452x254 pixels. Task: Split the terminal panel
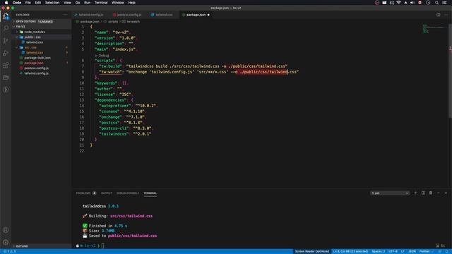[423, 193]
